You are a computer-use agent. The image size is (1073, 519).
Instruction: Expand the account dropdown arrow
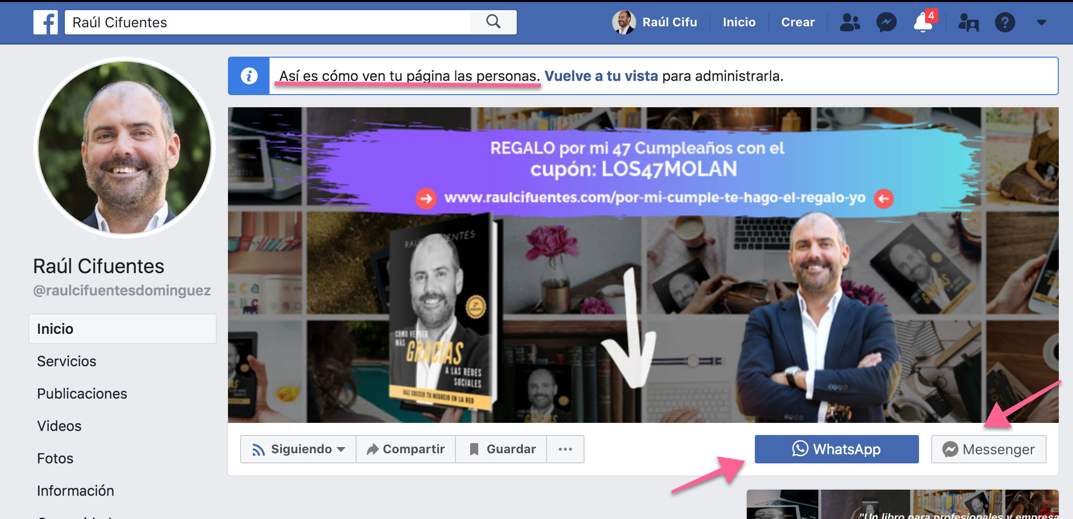[x=1042, y=22]
